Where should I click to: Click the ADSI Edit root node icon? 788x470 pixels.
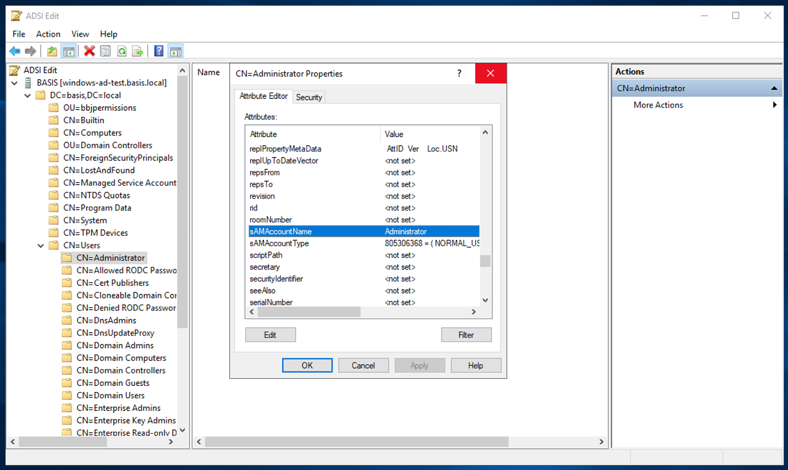[15, 70]
